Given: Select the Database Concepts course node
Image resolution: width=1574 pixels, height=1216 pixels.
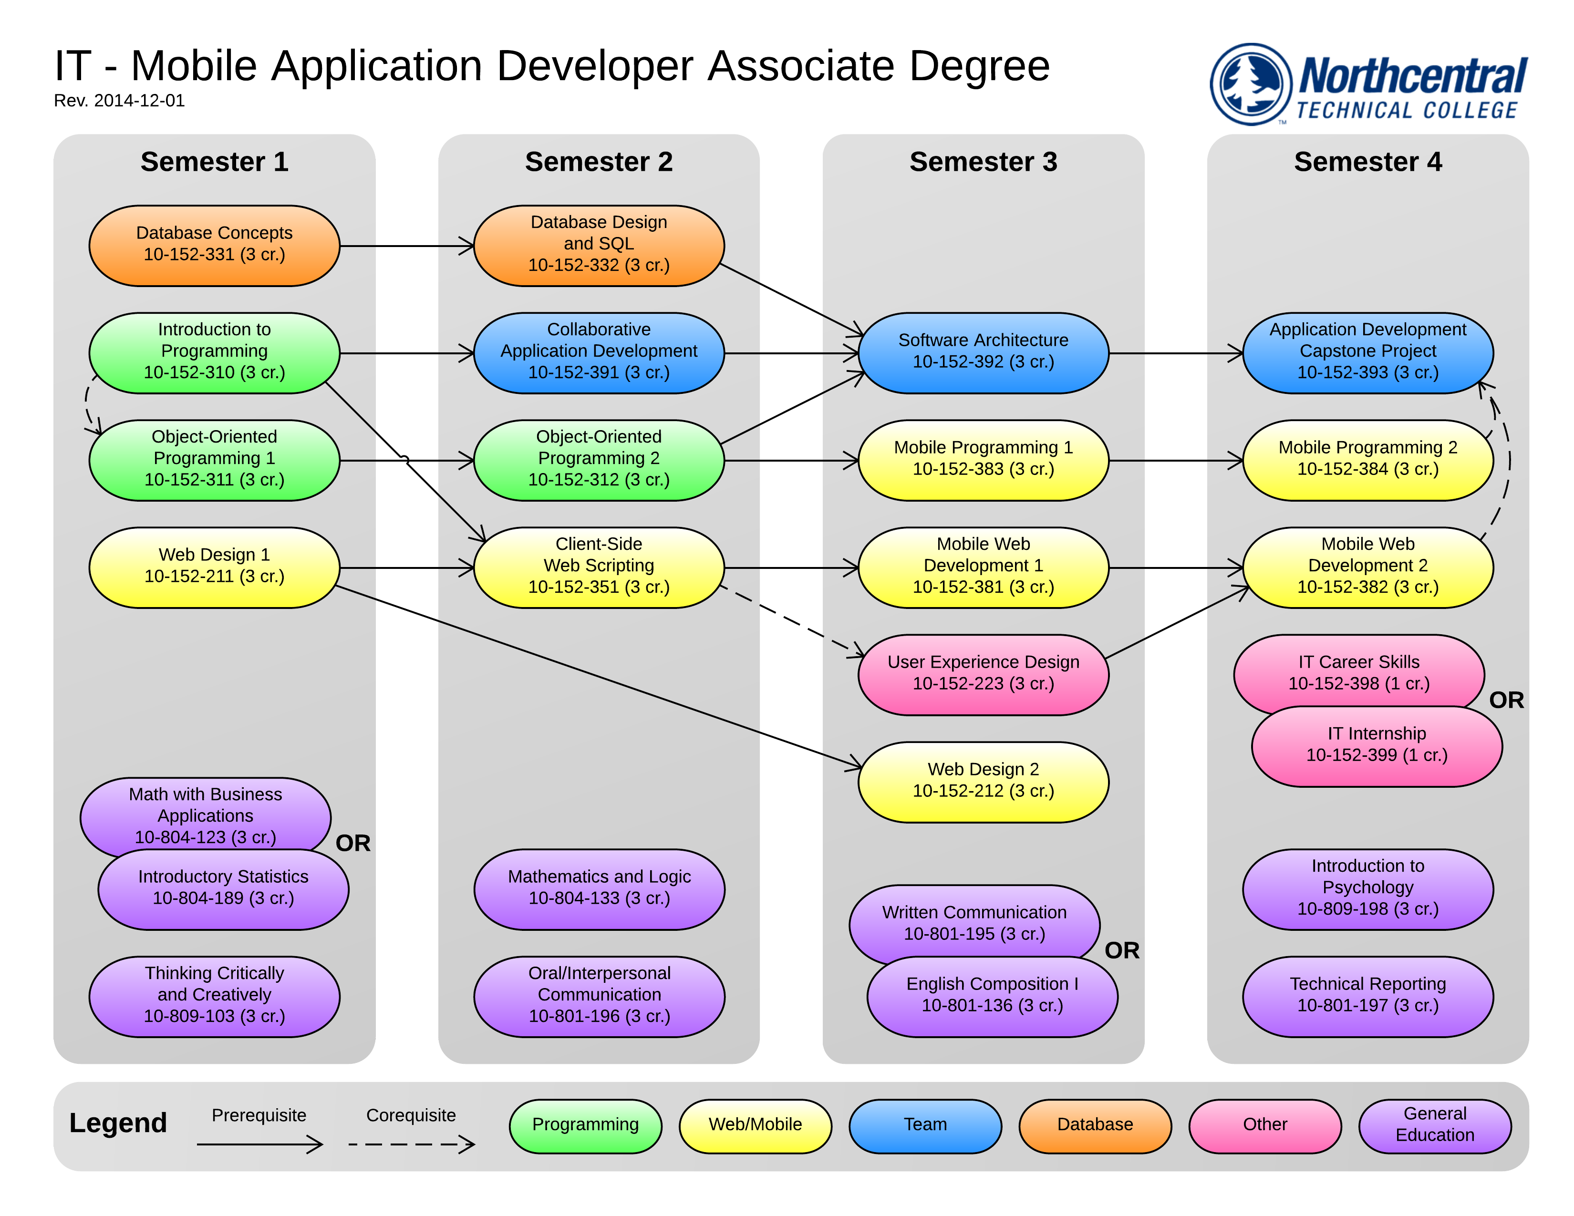Looking at the screenshot, I should click(x=214, y=245).
